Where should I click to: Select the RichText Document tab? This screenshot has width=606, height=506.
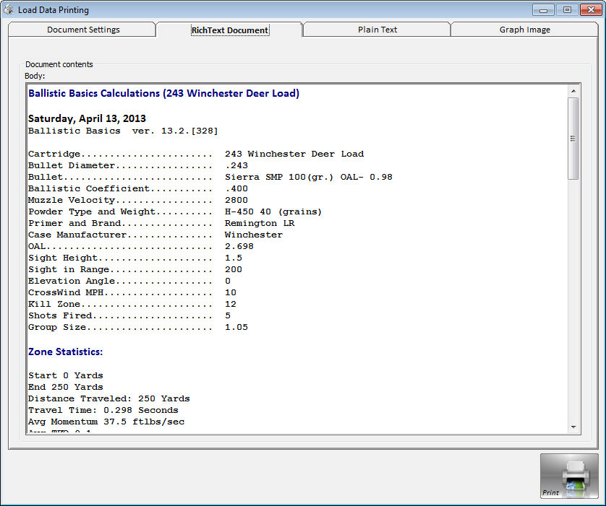click(229, 30)
